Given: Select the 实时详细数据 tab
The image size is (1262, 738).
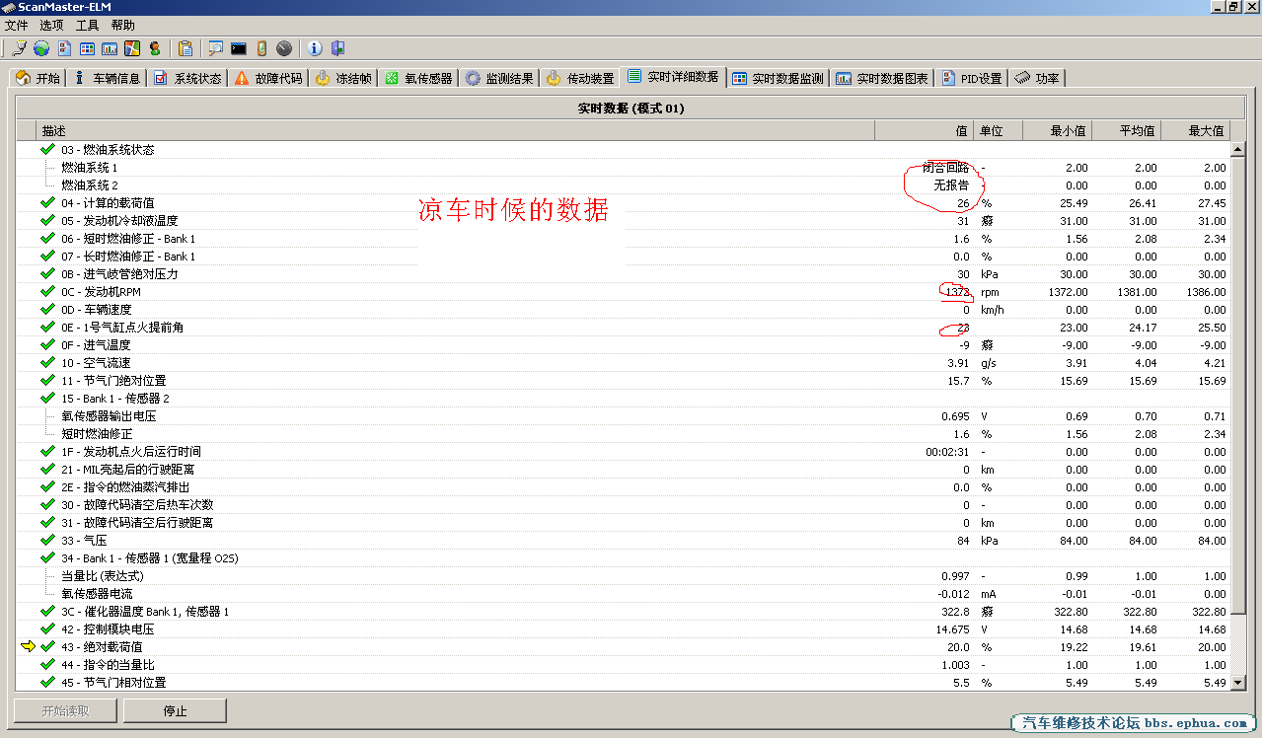Looking at the screenshot, I should coord(673,77).
